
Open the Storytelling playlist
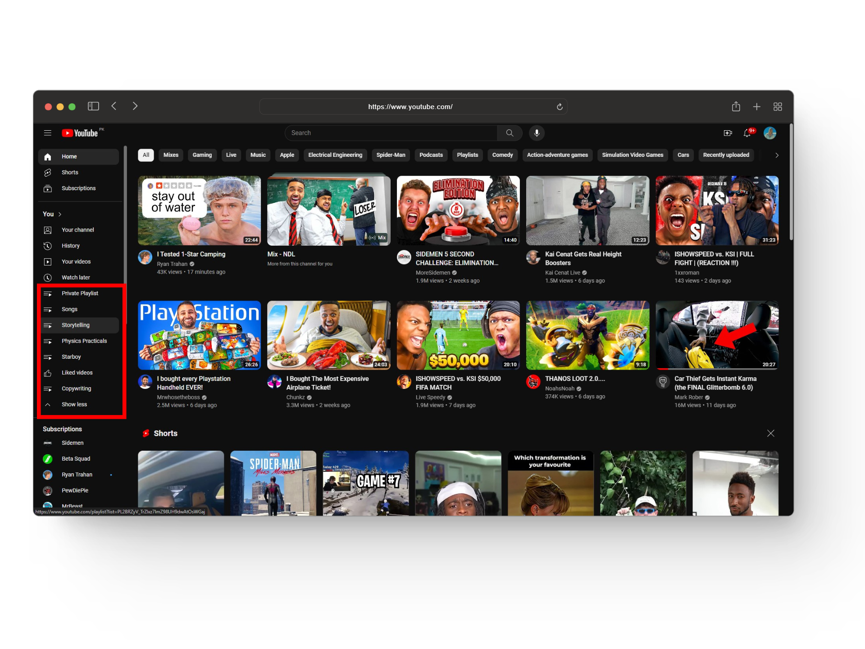click(75, 325)
